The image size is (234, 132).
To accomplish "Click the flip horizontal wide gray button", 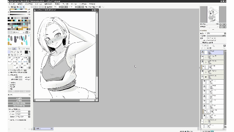I will point(19,98).
